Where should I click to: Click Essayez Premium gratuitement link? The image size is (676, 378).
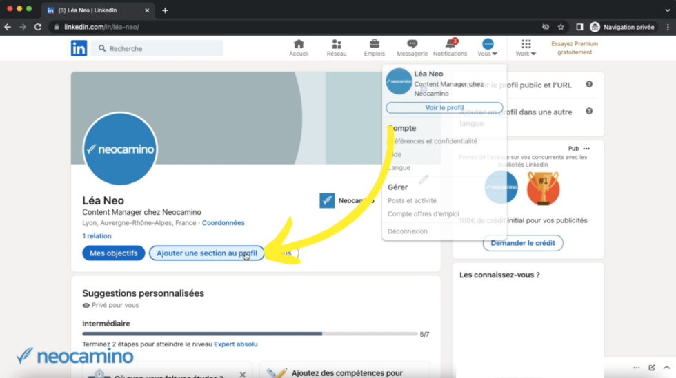pos(575,48)
